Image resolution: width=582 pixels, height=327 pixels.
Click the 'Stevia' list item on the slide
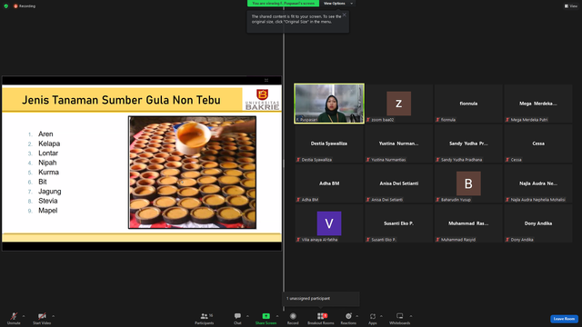click(x=48, y=201)
